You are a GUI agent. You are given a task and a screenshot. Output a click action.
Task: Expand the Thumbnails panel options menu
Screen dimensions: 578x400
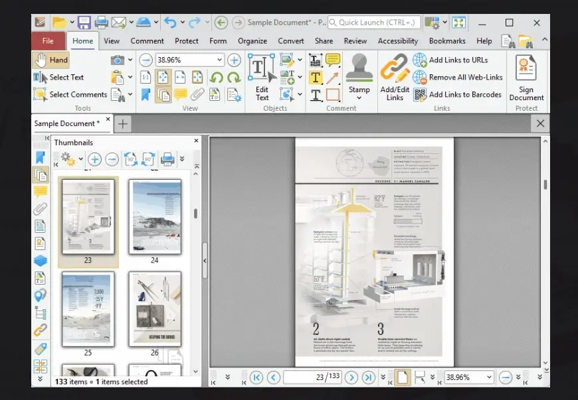[x=80, y=159]
